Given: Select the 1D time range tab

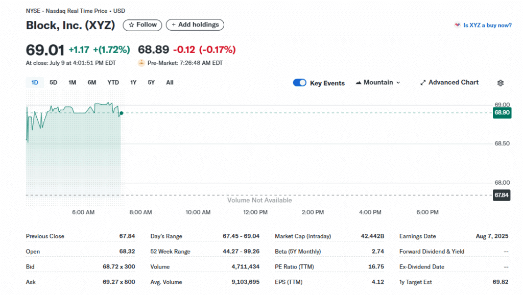Looking at the screenshot, I should click(x=35, y=82).
